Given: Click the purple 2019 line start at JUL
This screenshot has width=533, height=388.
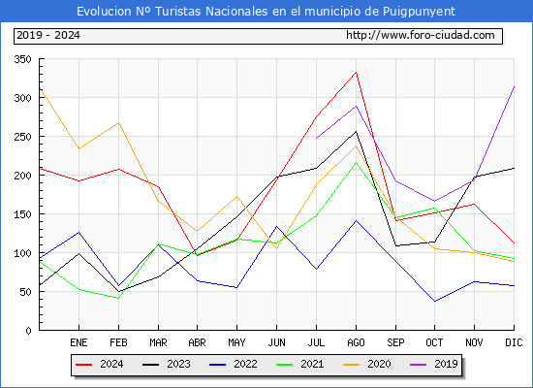Looking at the screenshot, I should [x=316, y=138].
